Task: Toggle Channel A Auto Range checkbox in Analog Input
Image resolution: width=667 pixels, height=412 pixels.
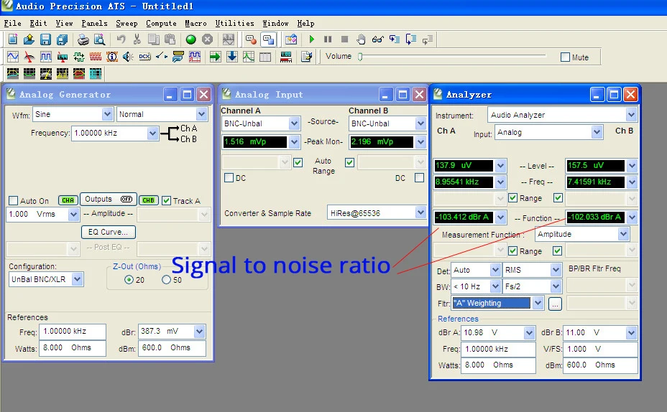Action: point(298,162)
